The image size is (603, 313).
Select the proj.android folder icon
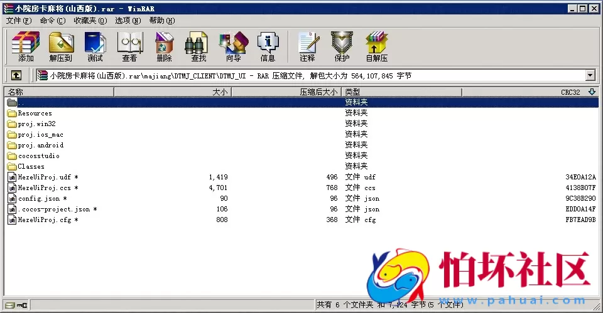(x=12, y=145)
